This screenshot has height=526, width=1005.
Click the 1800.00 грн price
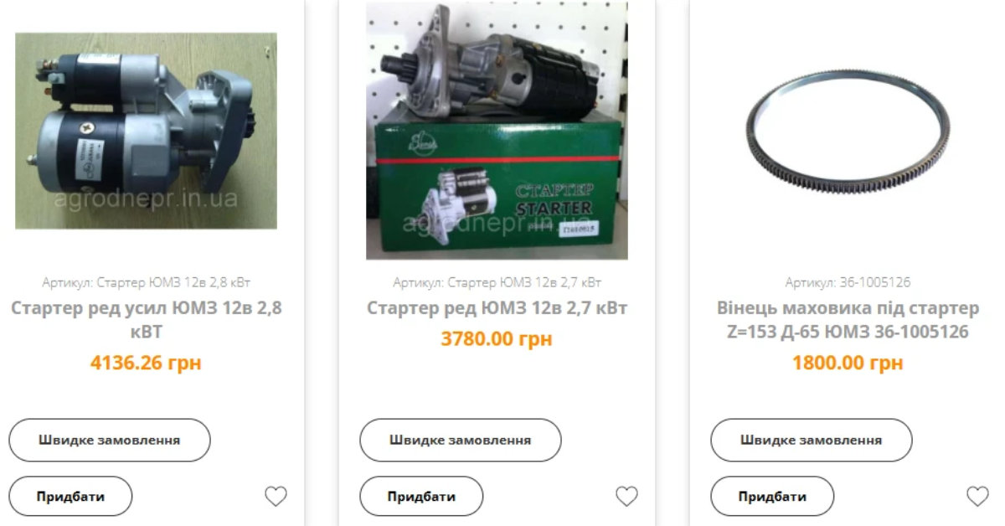tap(848, 364)
